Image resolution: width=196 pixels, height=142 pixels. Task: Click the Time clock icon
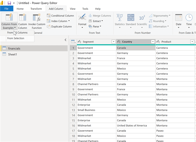tap(189, 18)
